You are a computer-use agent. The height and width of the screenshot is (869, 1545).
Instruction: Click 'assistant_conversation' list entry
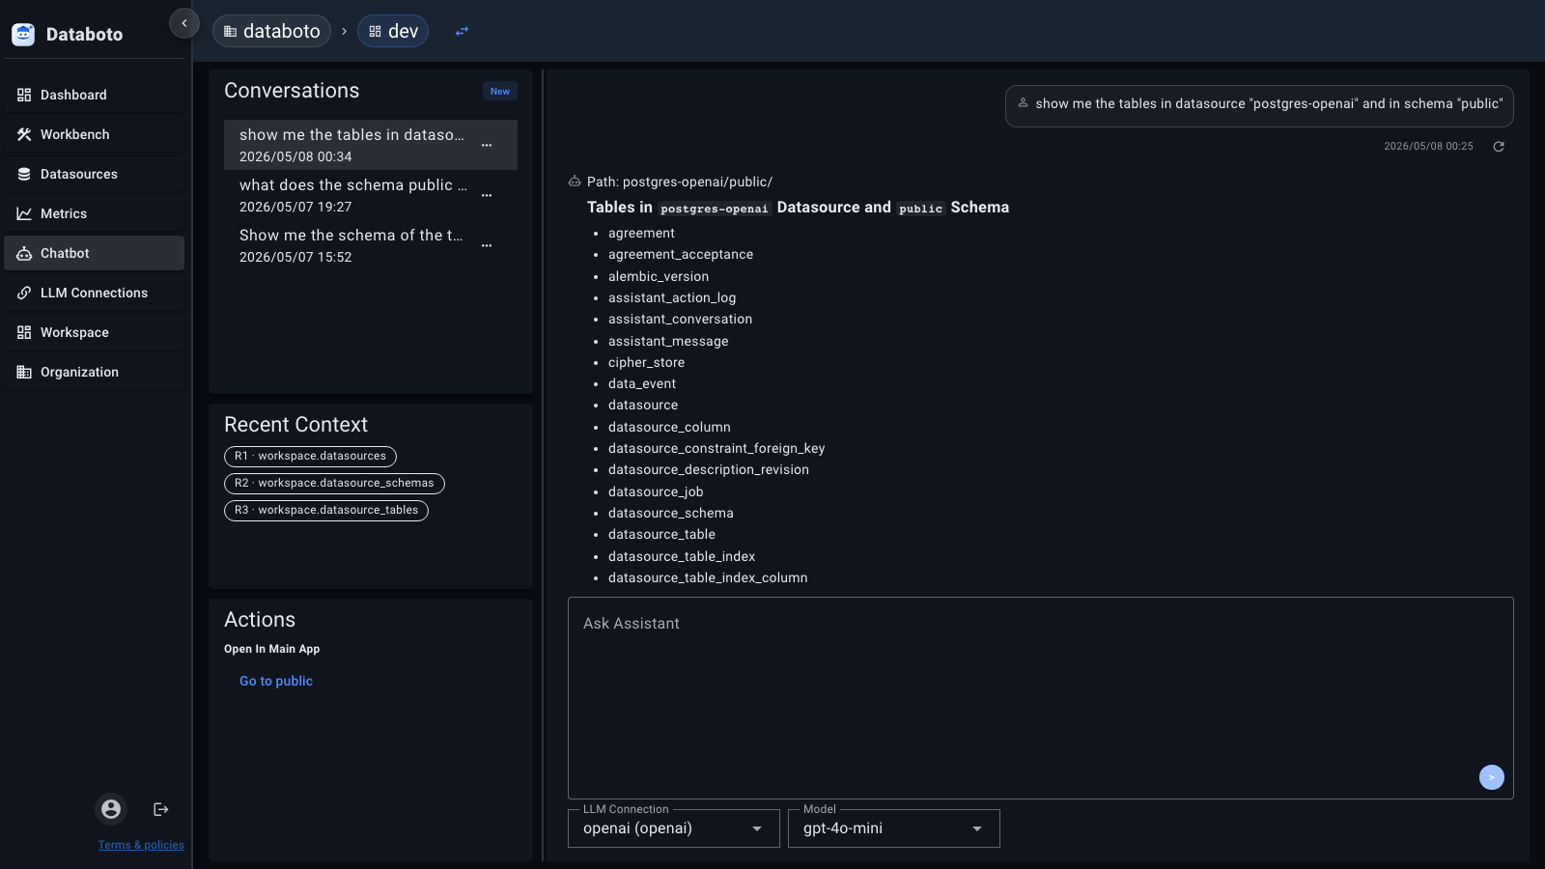[680, 319]
